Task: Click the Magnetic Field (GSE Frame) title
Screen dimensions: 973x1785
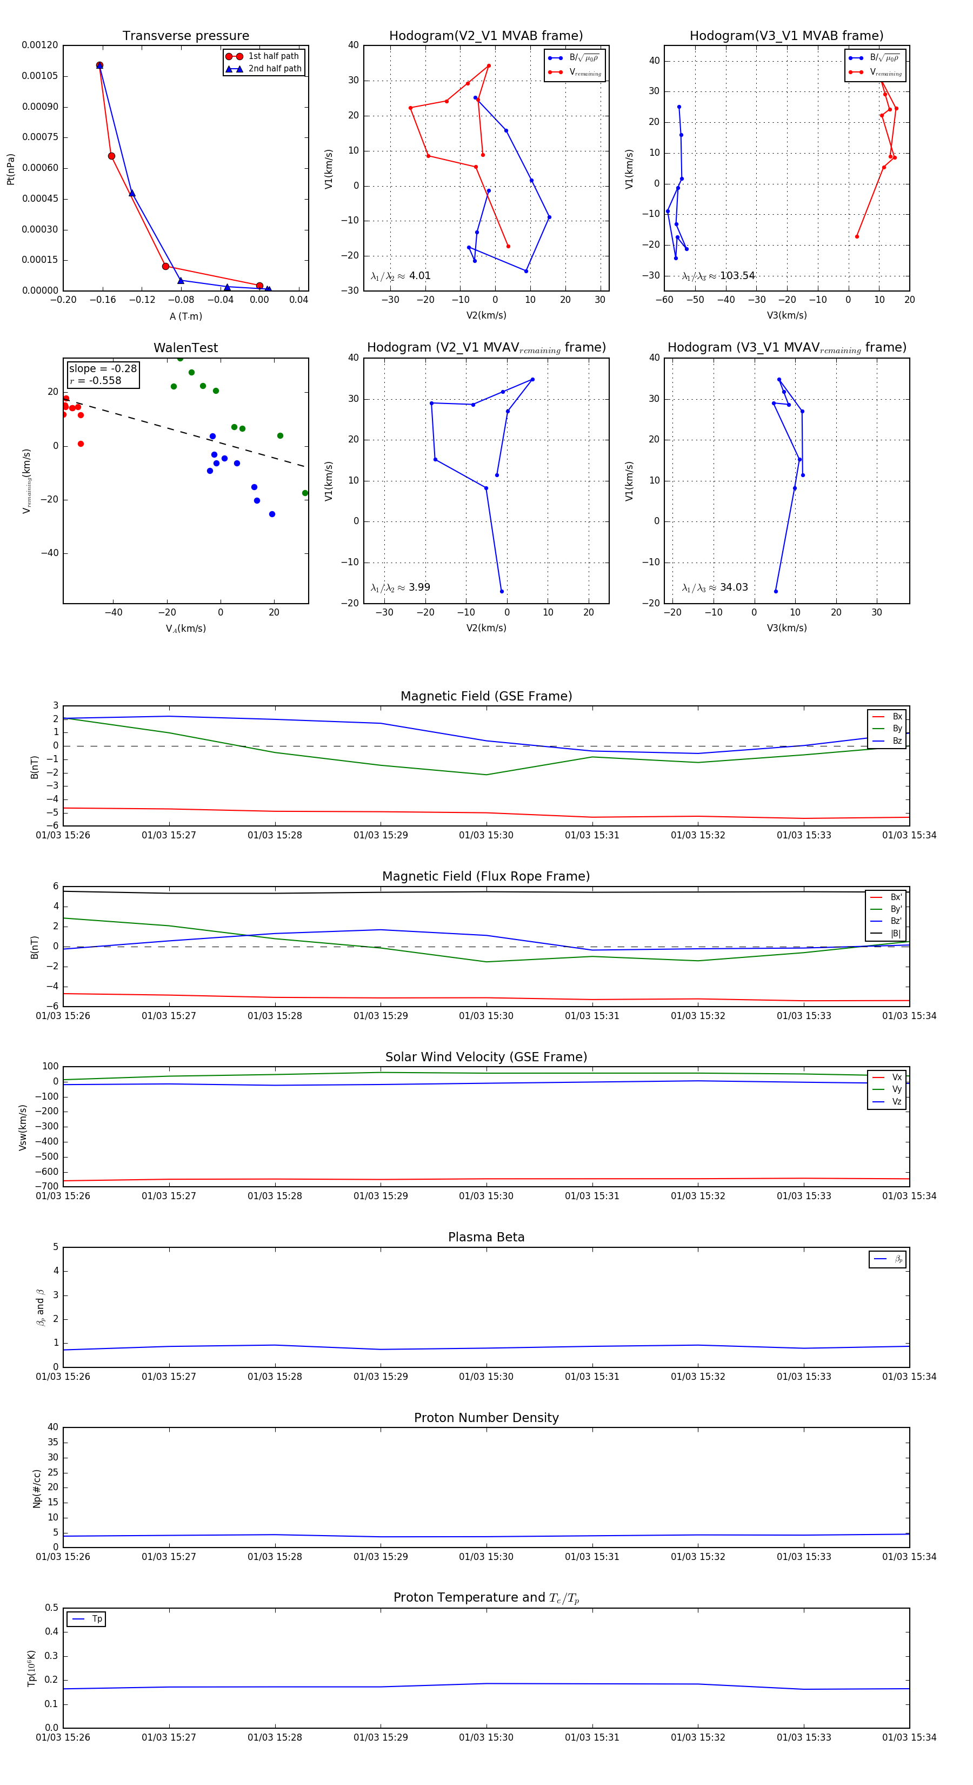Action: pyautogui.click(x=486, y=696)
